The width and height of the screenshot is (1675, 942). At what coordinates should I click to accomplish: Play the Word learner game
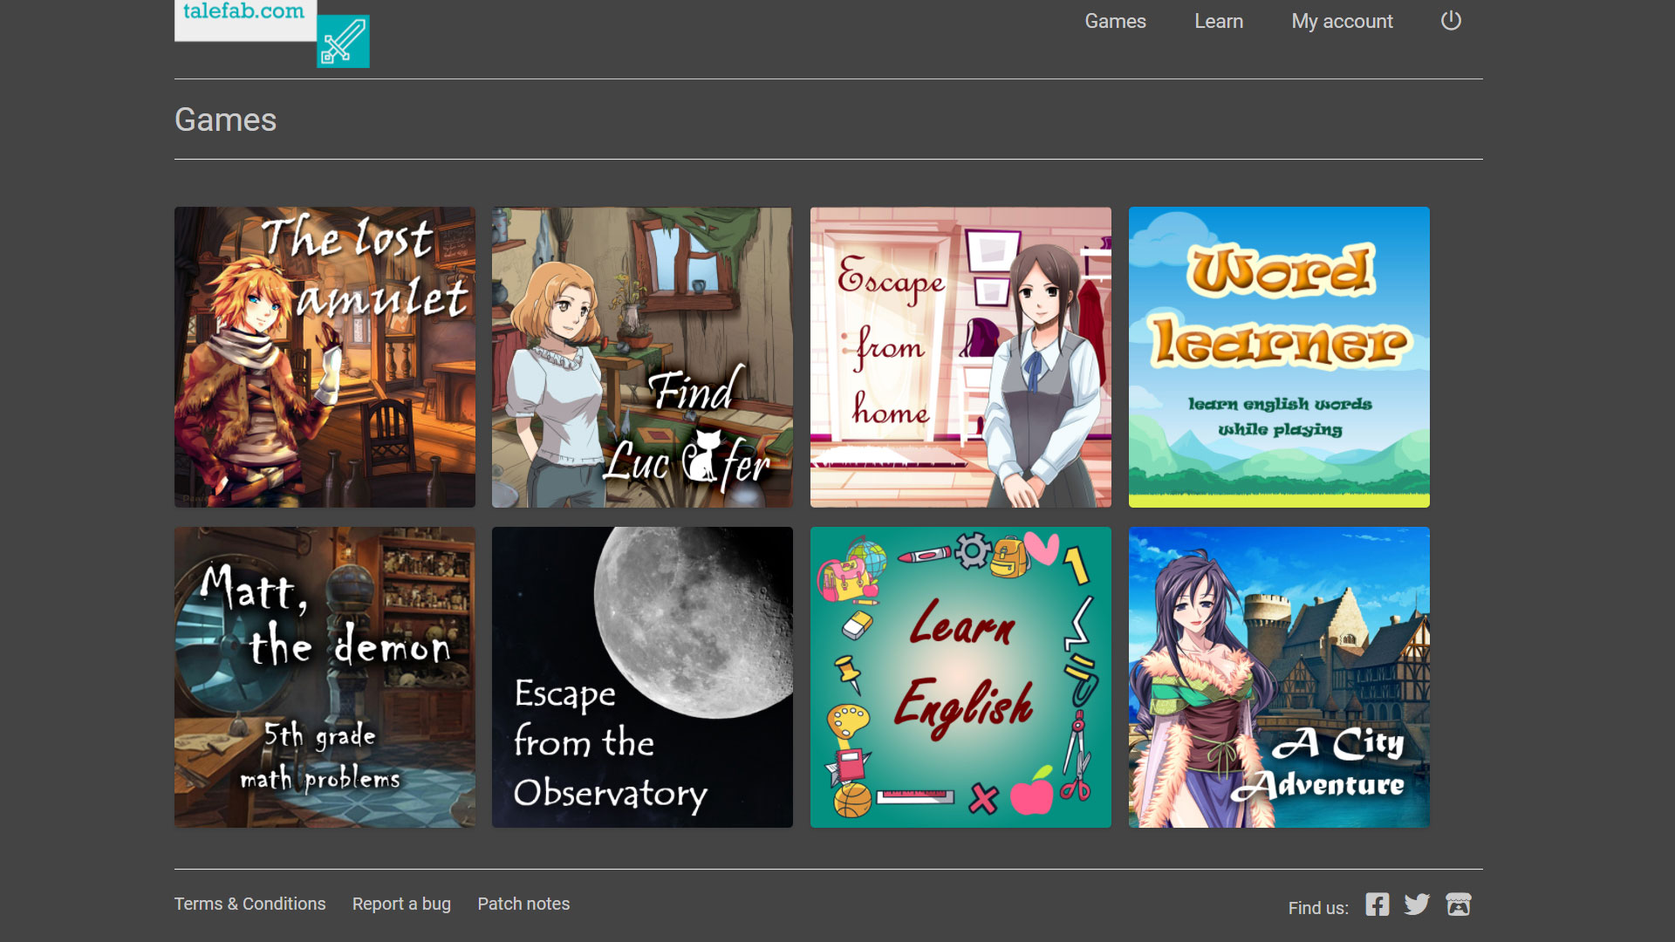pos(1279,357)
